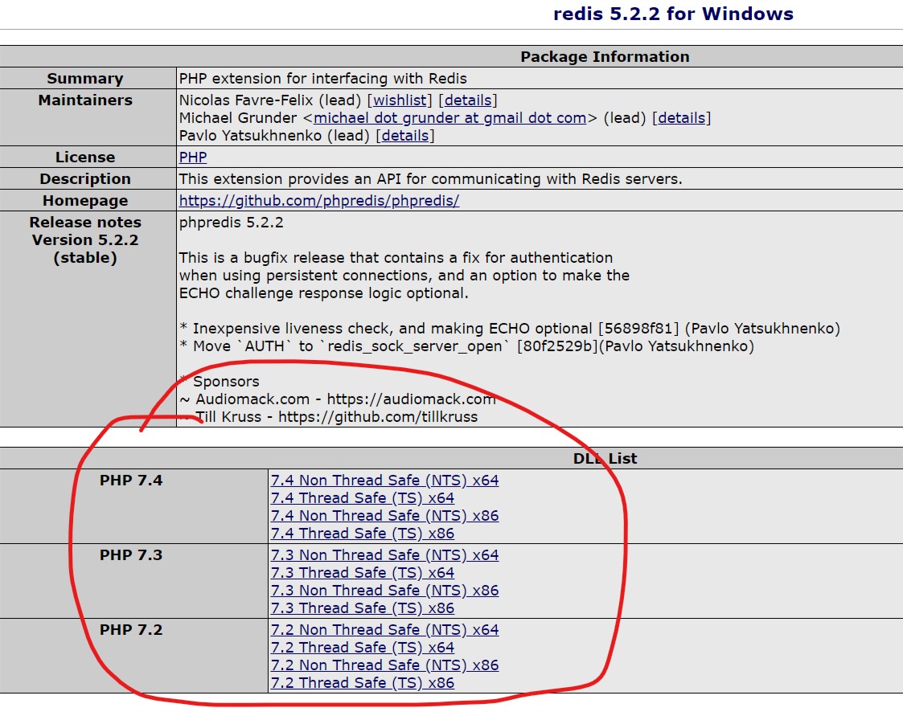Open the PHP license link
The image size is (903, 712).
point(193,158)
